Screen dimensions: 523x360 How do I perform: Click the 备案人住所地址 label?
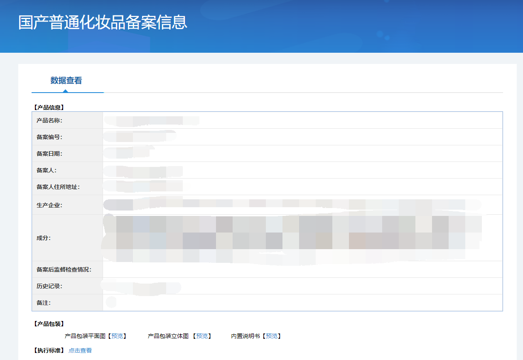click(58, 187)
